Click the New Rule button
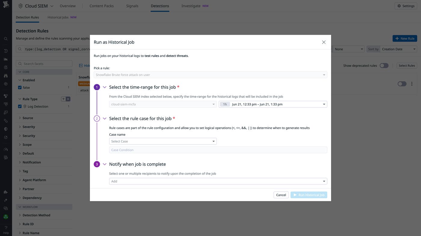421x236 pixels. (x=404, y=38)
